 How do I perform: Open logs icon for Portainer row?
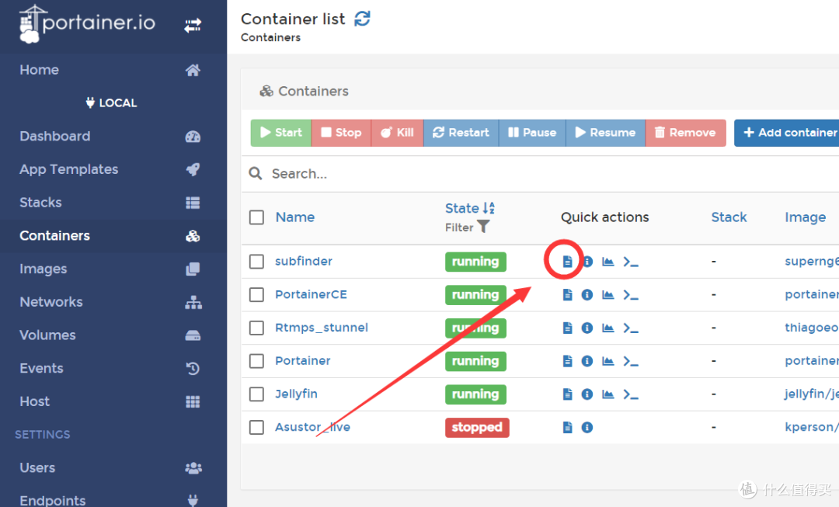coord(567,361)
